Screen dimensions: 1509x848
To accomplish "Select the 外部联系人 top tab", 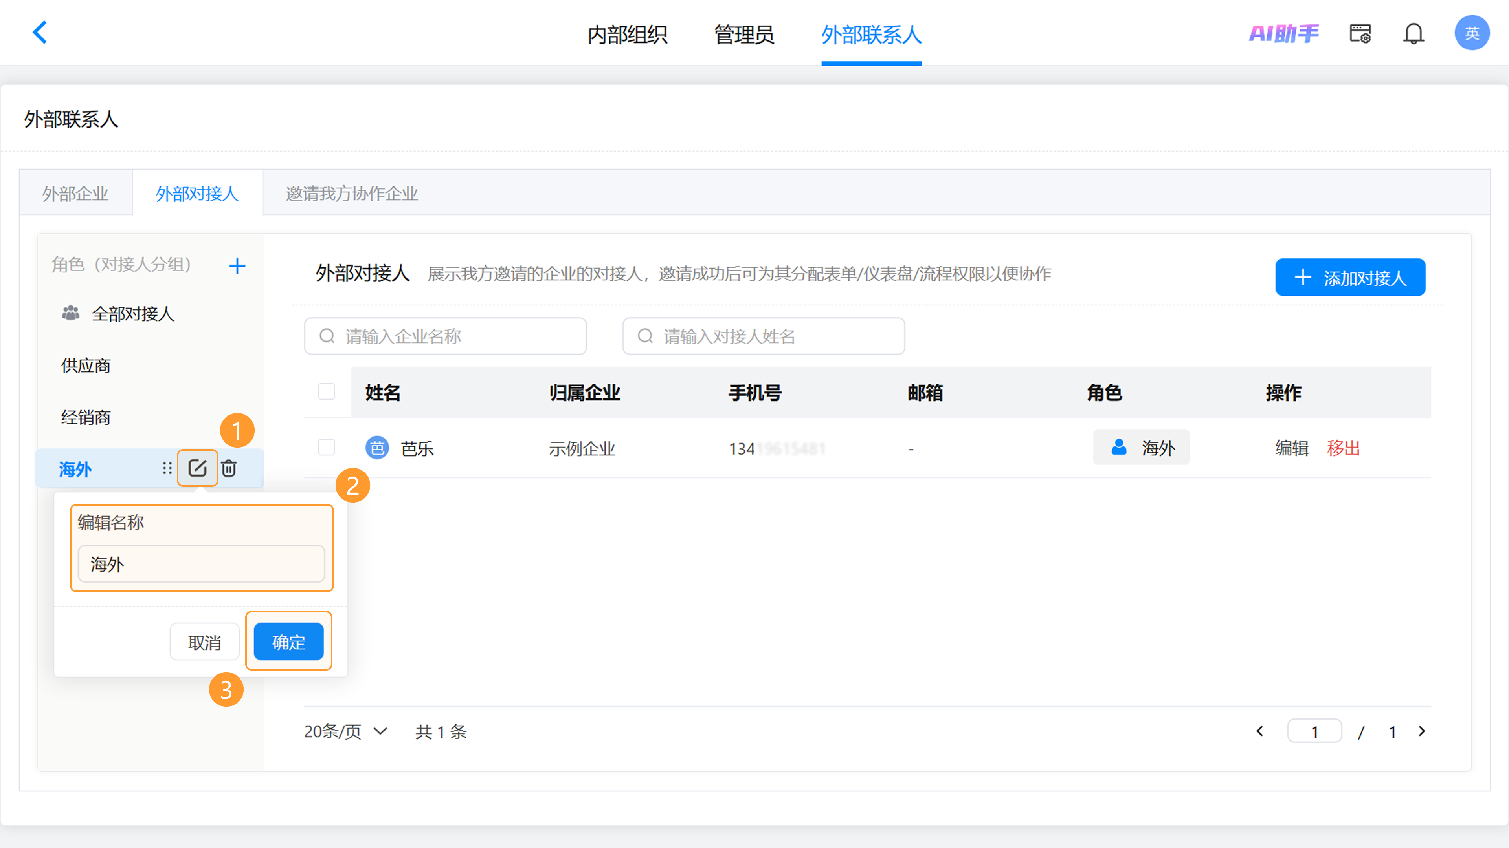I will [x=871, y=35].
